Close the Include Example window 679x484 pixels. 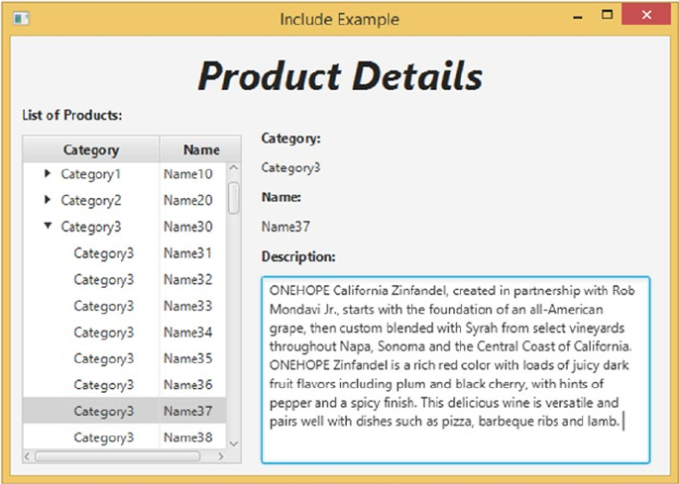tap(646, 15)
